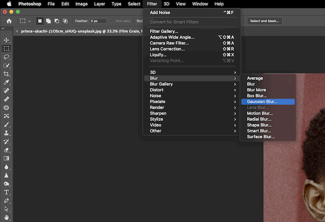Image resolution: width=325 pixels, height=222 pixels.
Task: Choose Surface Blur menu item
Action: [268, 137]
